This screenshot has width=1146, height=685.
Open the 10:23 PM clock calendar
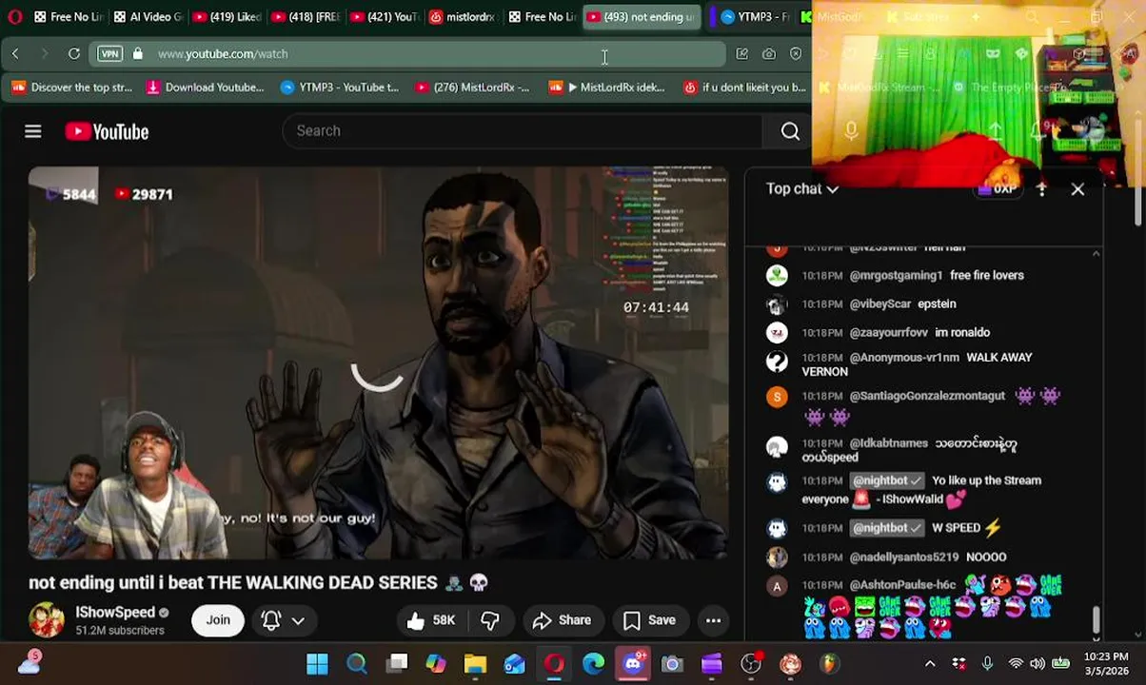(x=1105, y=664)
